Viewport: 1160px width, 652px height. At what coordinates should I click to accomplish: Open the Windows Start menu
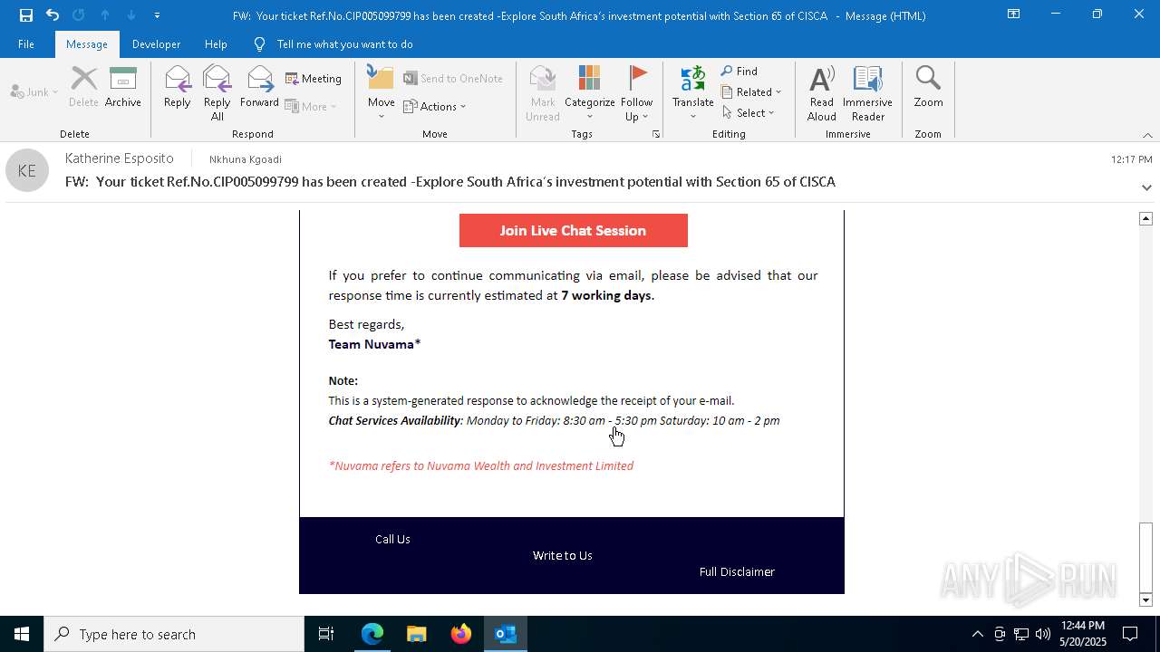[x=22, y=634]
